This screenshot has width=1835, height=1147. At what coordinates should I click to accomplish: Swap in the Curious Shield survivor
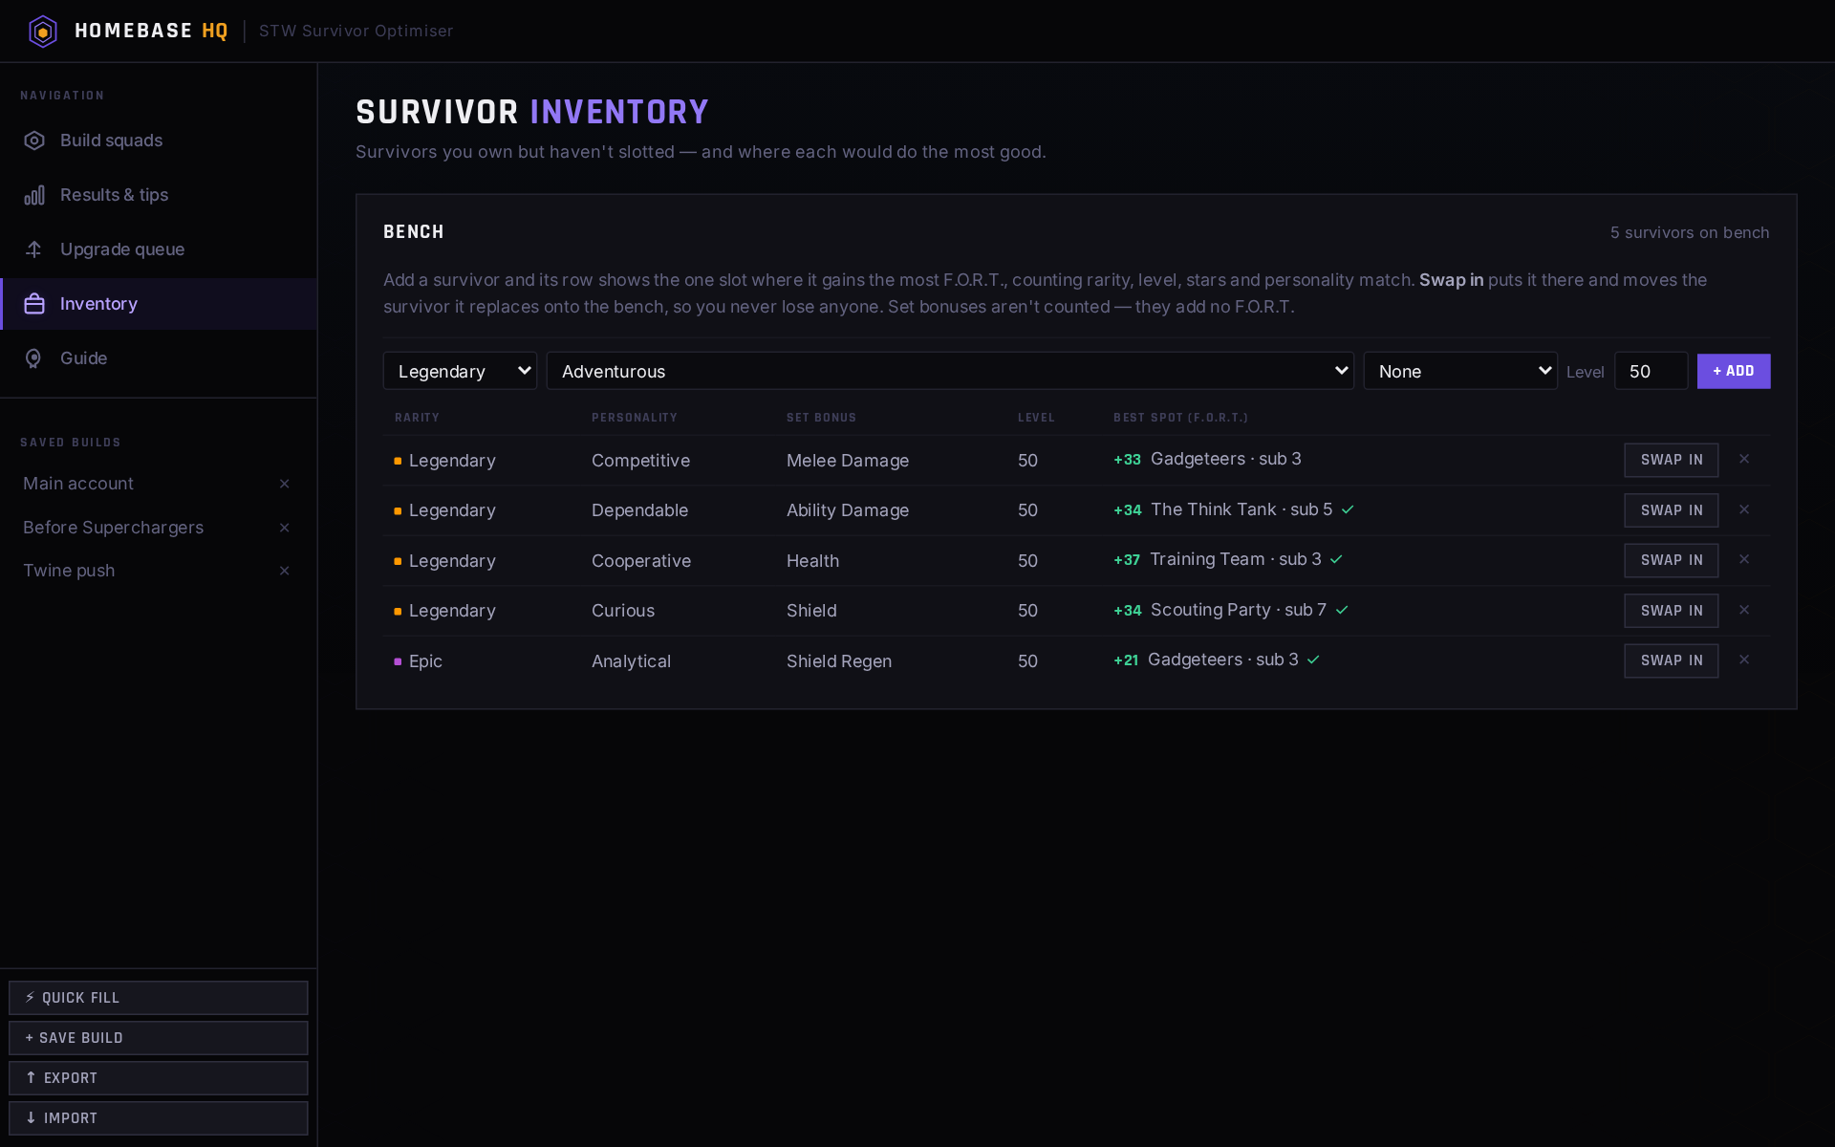[1672, 611]
